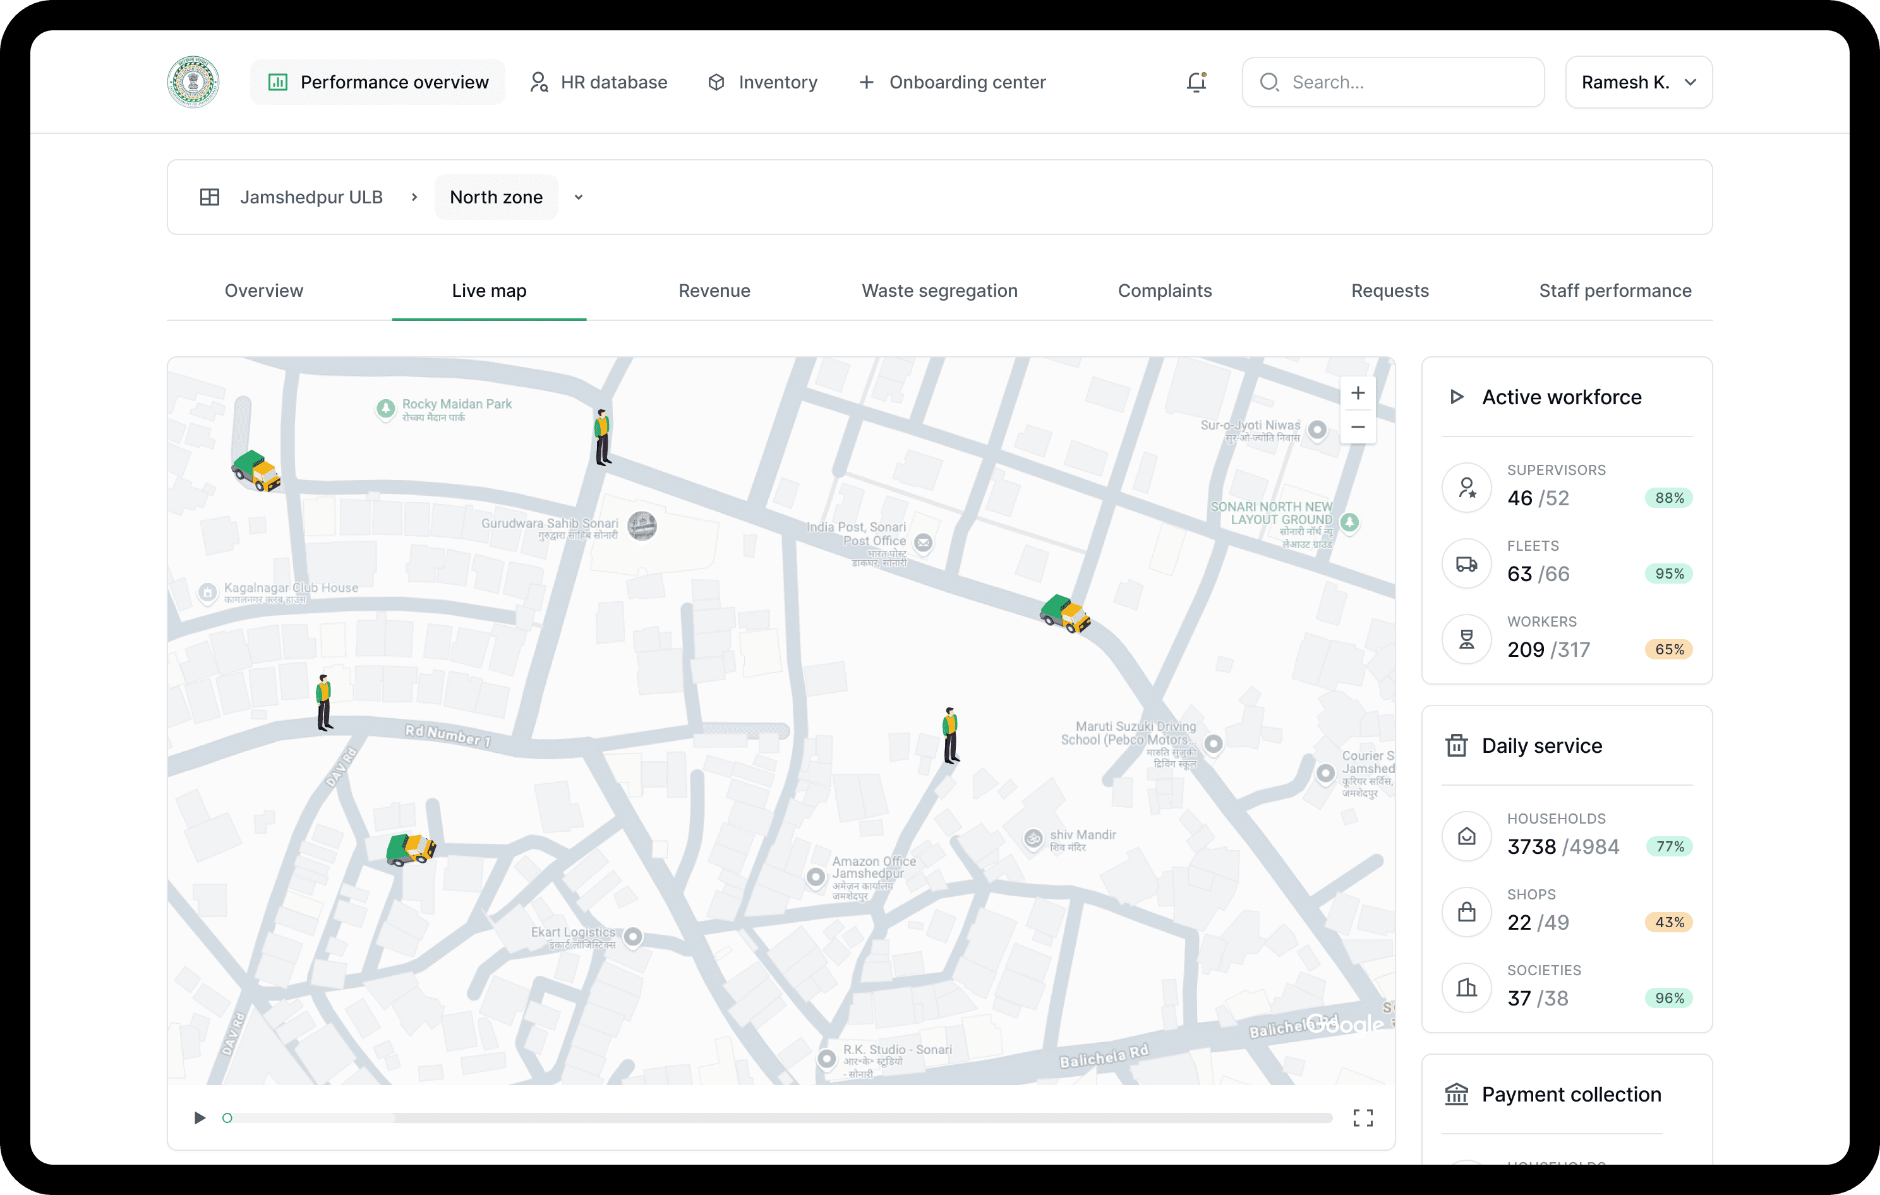Screen dimensions: 1880x1195
Task: Click the map zoom out minus button
Action: pos(1358,427)
